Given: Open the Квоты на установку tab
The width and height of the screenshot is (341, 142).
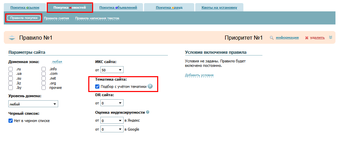Looking at the screenshot, I should pos(219,8).
